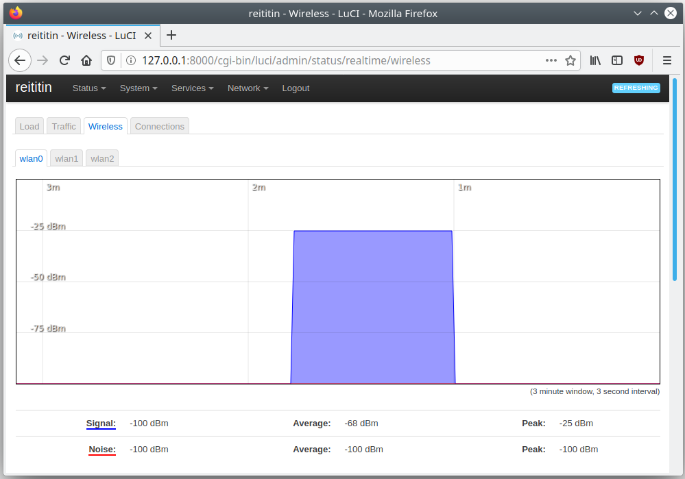Expand the Network dropdown menu
Viewport: 685px width, 479px height.
248,88
